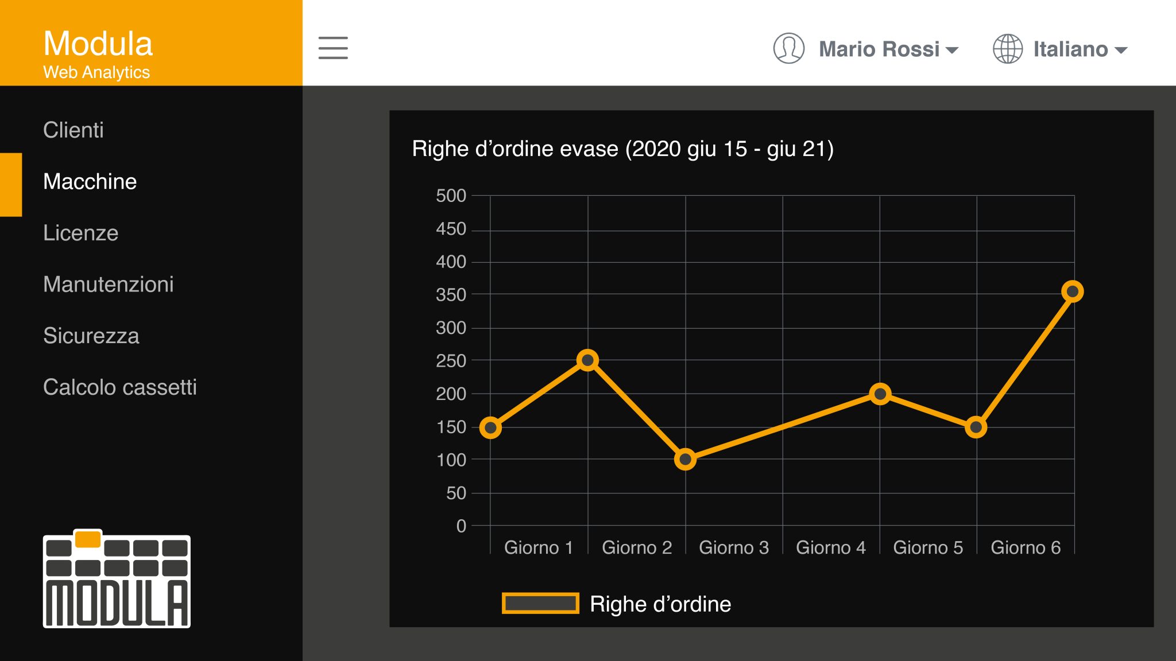Click the Modula logo at sidebar bottom
This screenshot has height=661, width=1176.
point(117,578)
